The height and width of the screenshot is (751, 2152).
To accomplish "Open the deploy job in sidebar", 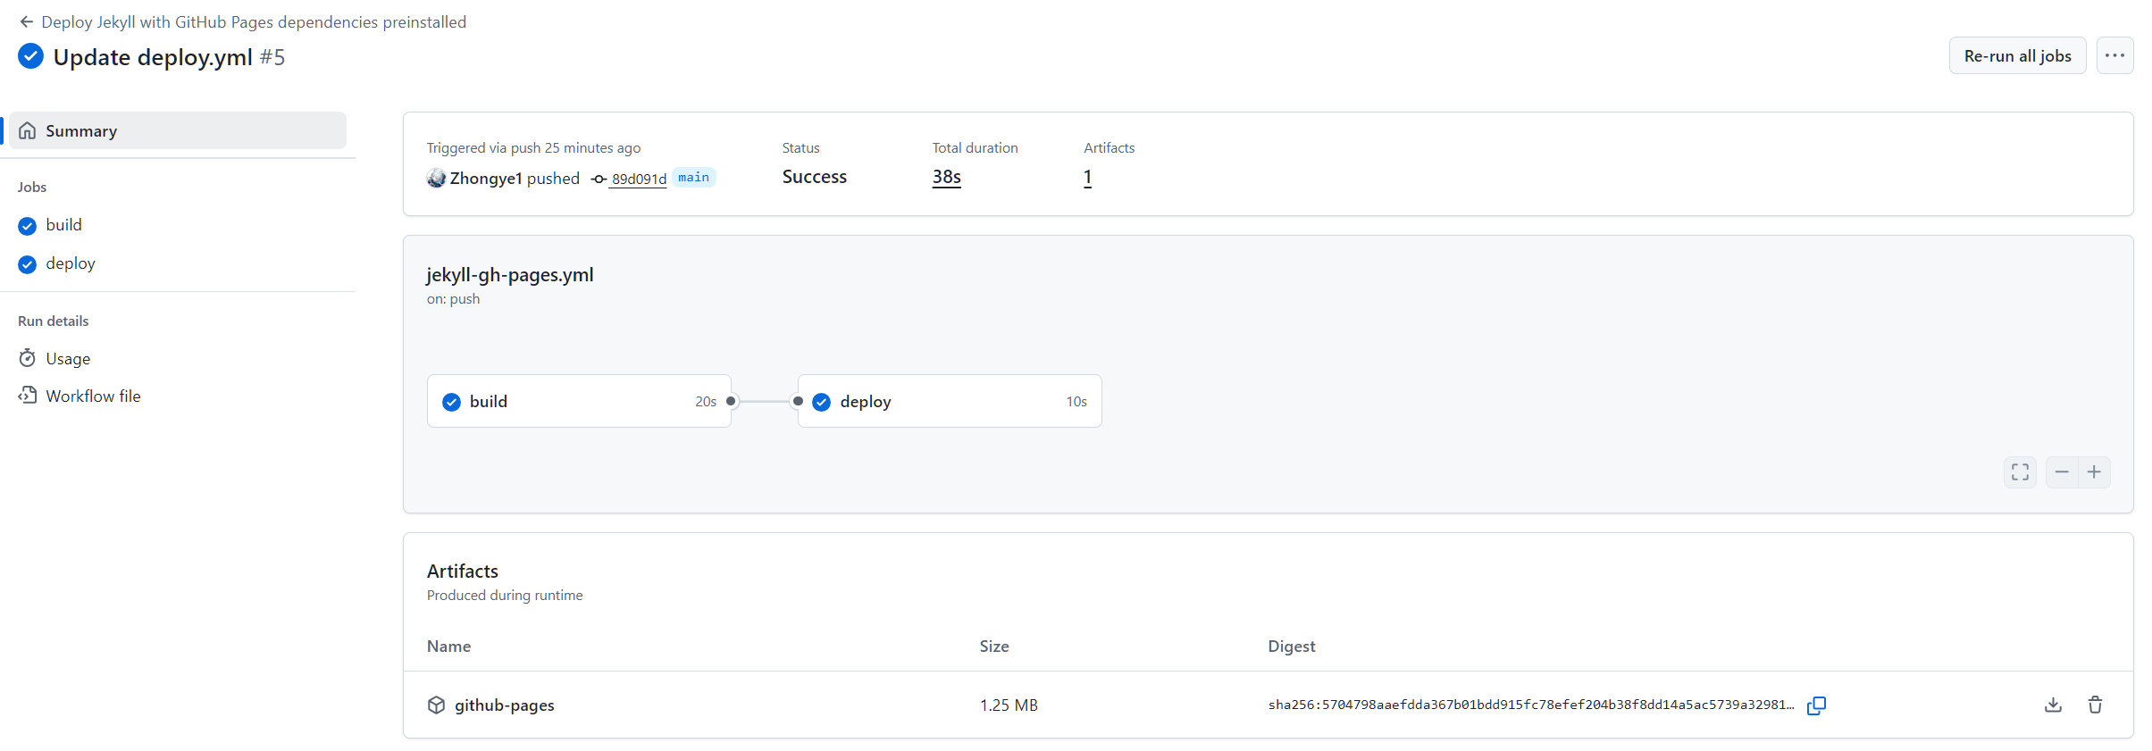I will click(x=70, y=263).
